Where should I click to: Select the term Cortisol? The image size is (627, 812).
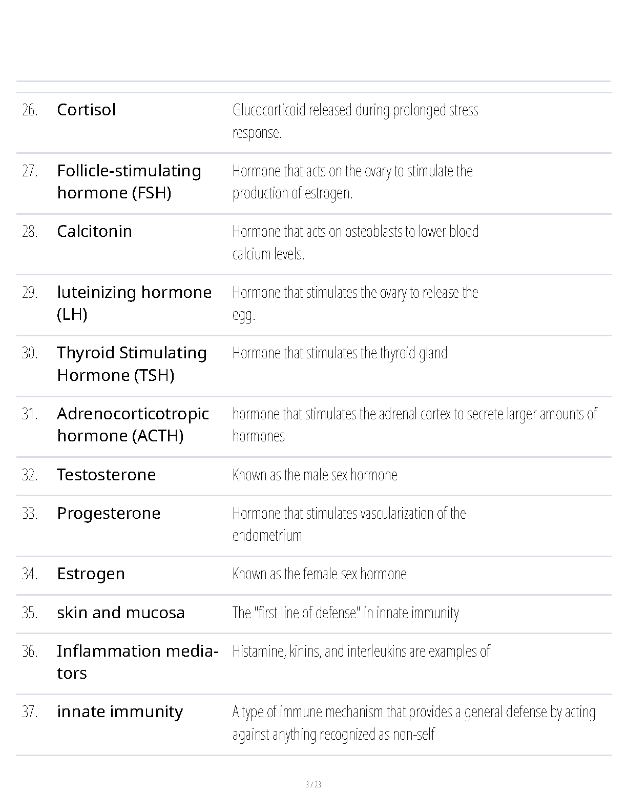pyautogui.click(x=86, y=110)
